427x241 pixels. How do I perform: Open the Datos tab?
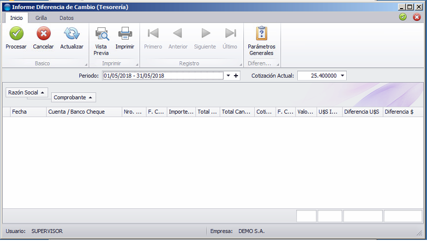click(66, 18)
